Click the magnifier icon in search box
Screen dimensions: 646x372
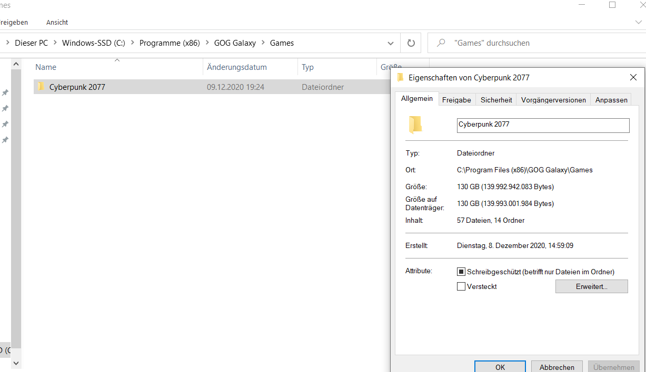[x=441, y=43]
